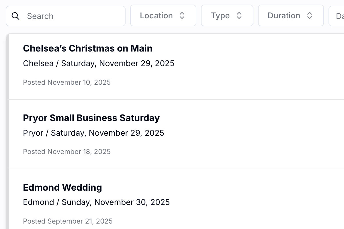Click the Posted November 18, 2025 label
The image size is (344, 229).
click(67, 152)
